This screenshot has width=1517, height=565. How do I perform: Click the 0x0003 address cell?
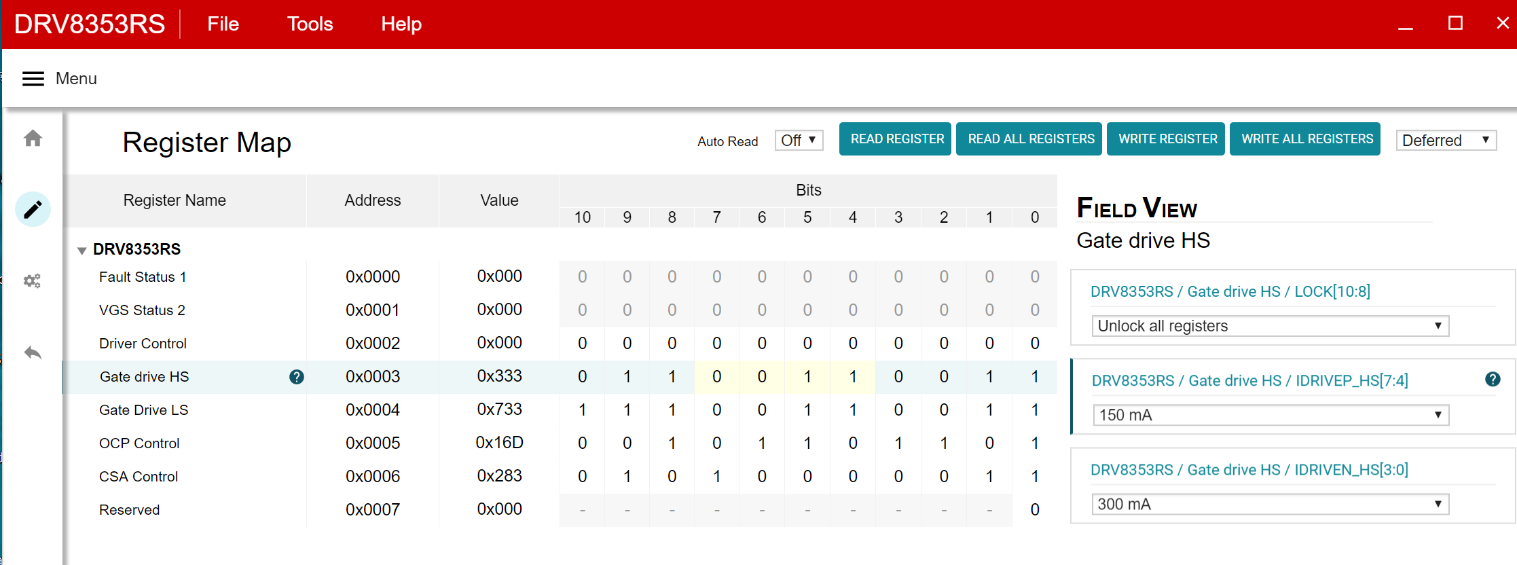click(373, 377)
